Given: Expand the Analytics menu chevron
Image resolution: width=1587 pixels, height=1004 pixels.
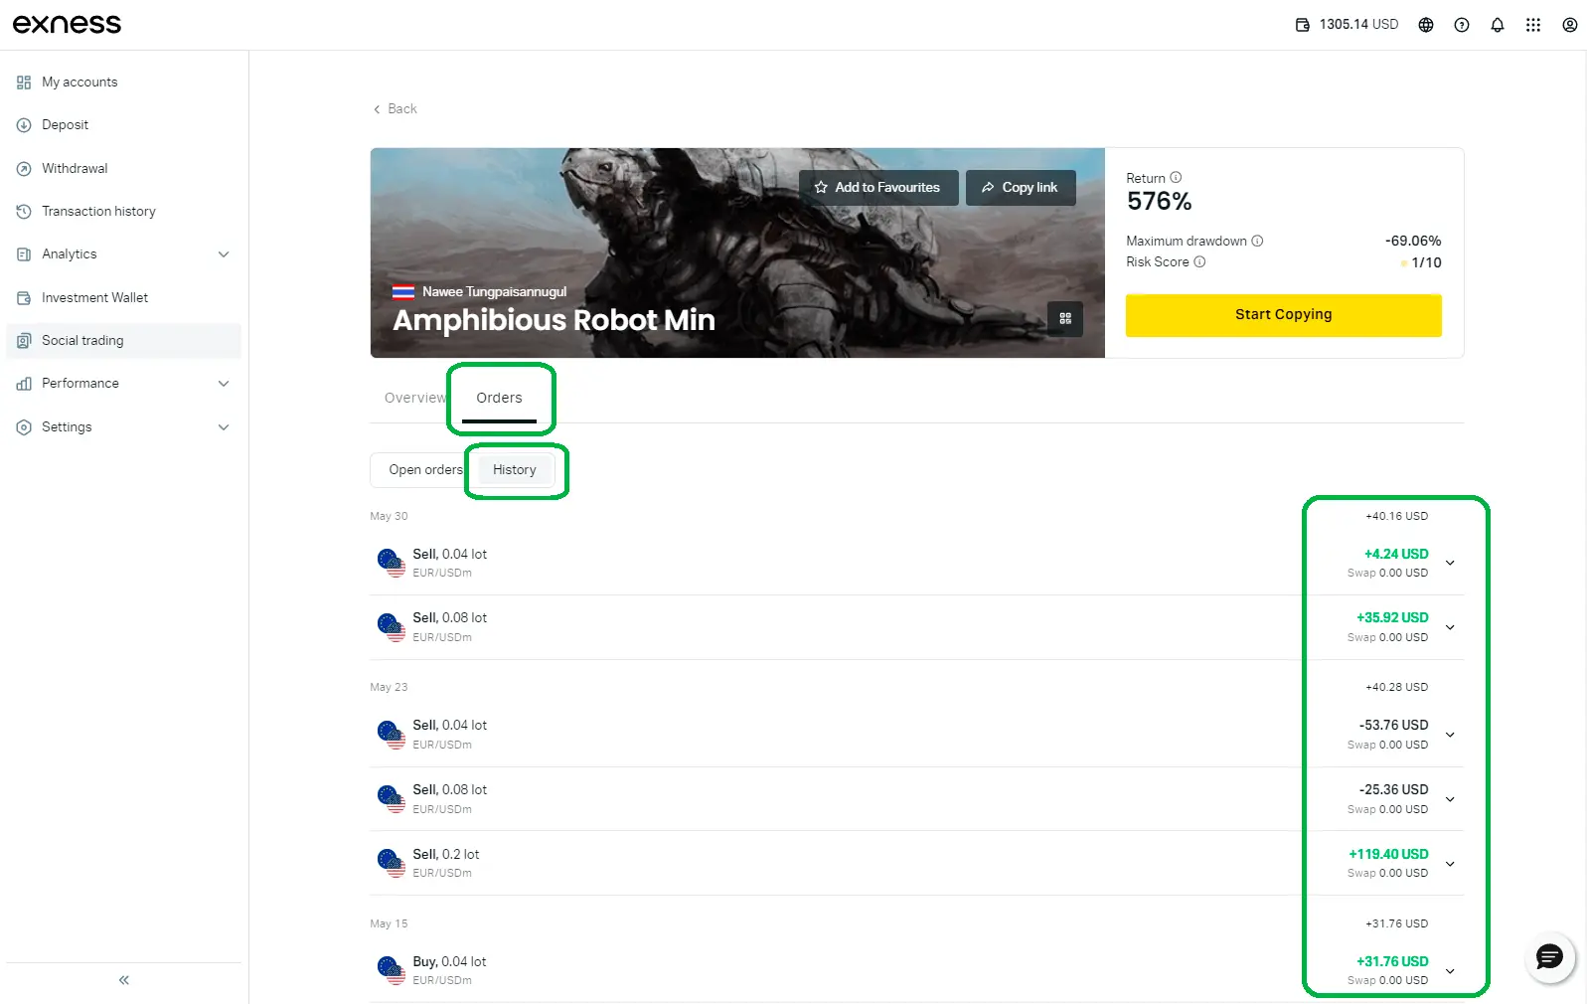Looking at the screenshot, I should point(224,254).
